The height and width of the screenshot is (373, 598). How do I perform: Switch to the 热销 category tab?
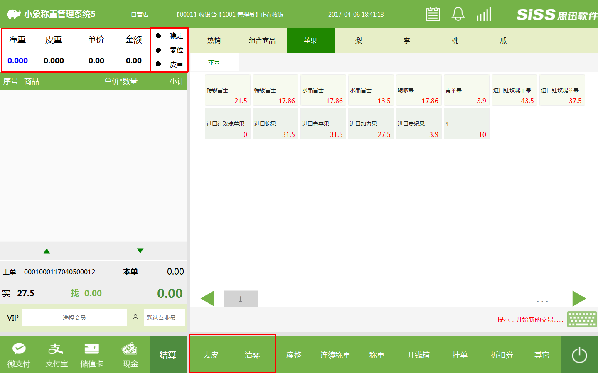[x=215, y=40]
